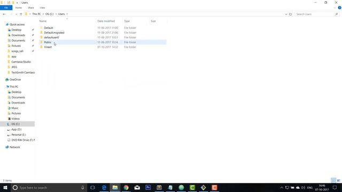Open pinned Desktop under Quick access
The height and width of the screenshot is (192, 342).
(17, 30)
